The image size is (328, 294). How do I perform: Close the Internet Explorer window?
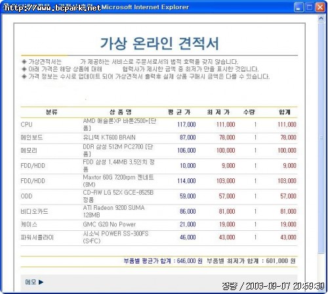click(320, 7)
